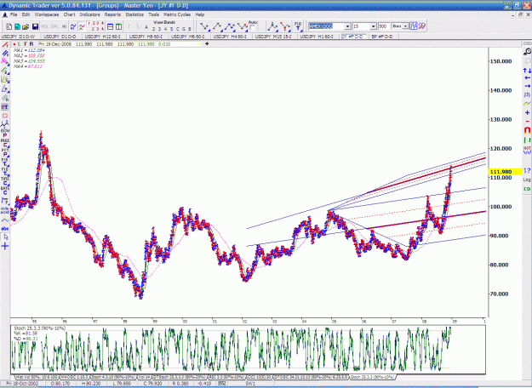Select the third three-swing pattern tool
This screenshot has height=388, width=532.
[x=230, y=26]
